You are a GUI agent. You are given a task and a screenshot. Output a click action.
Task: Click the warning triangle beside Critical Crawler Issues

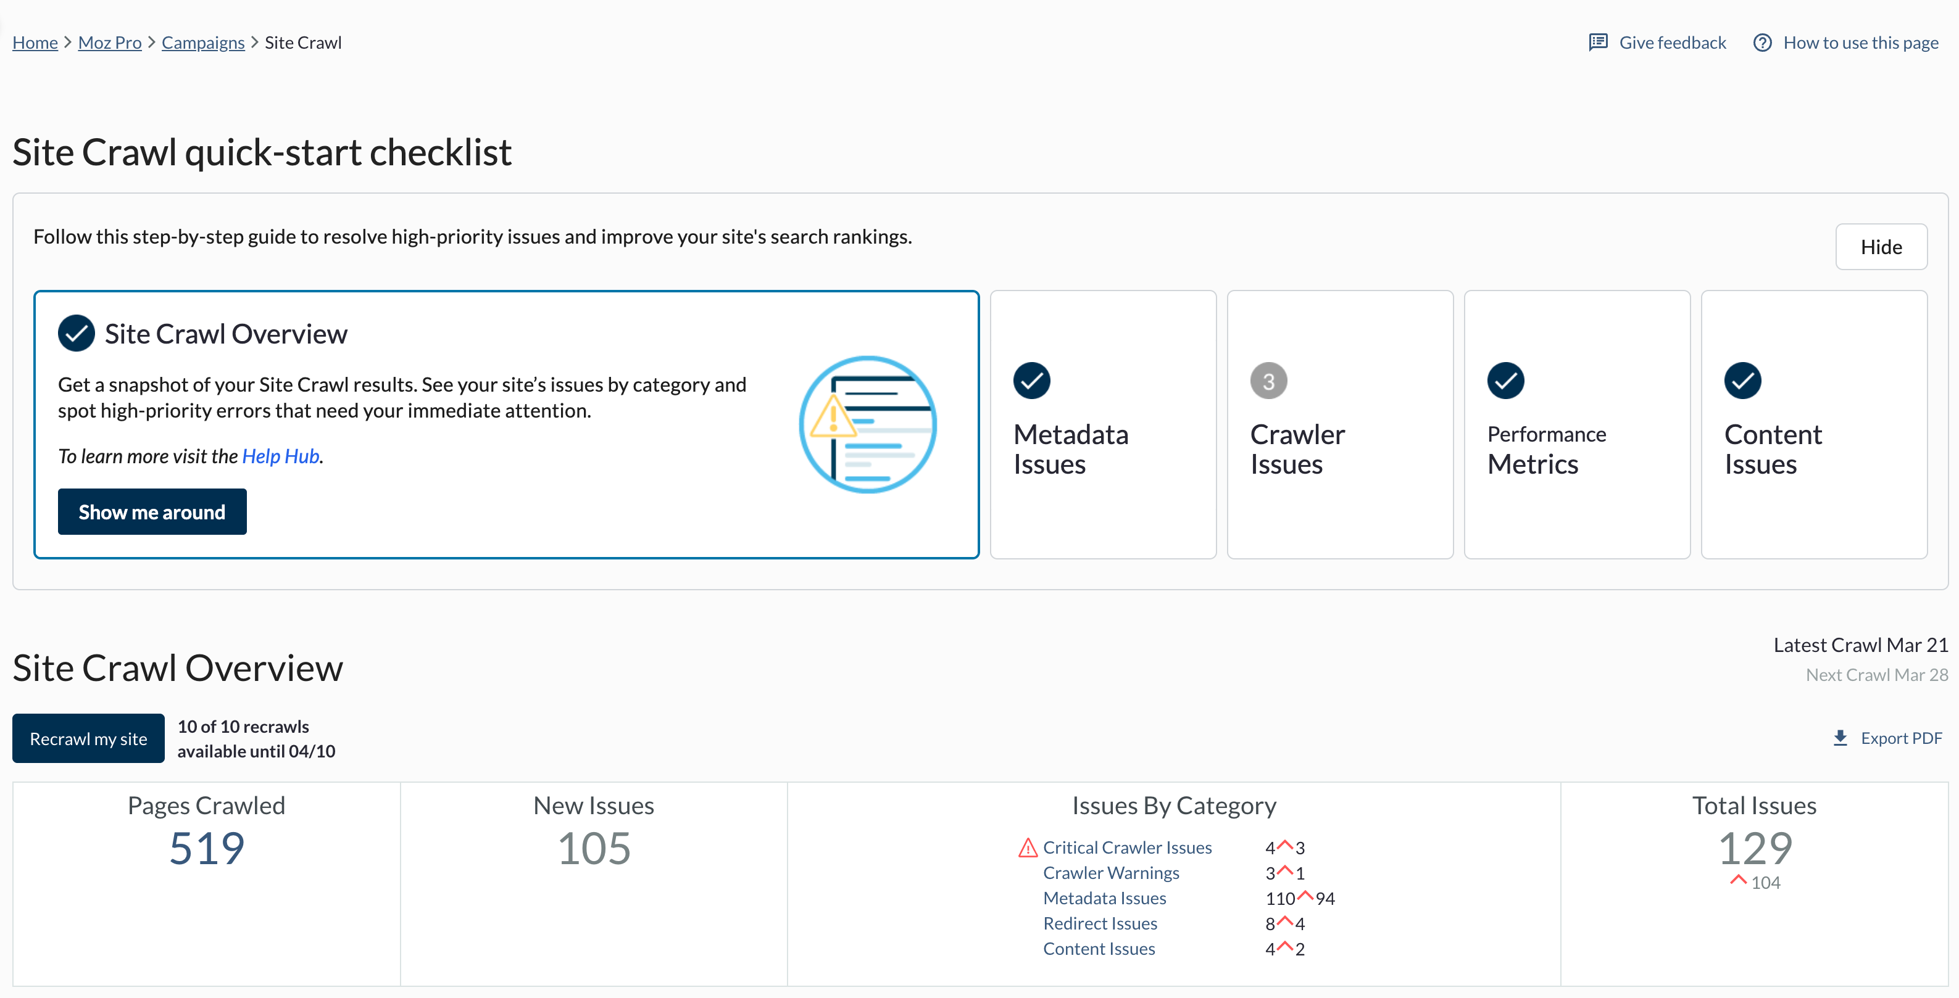coord(1028,847)
